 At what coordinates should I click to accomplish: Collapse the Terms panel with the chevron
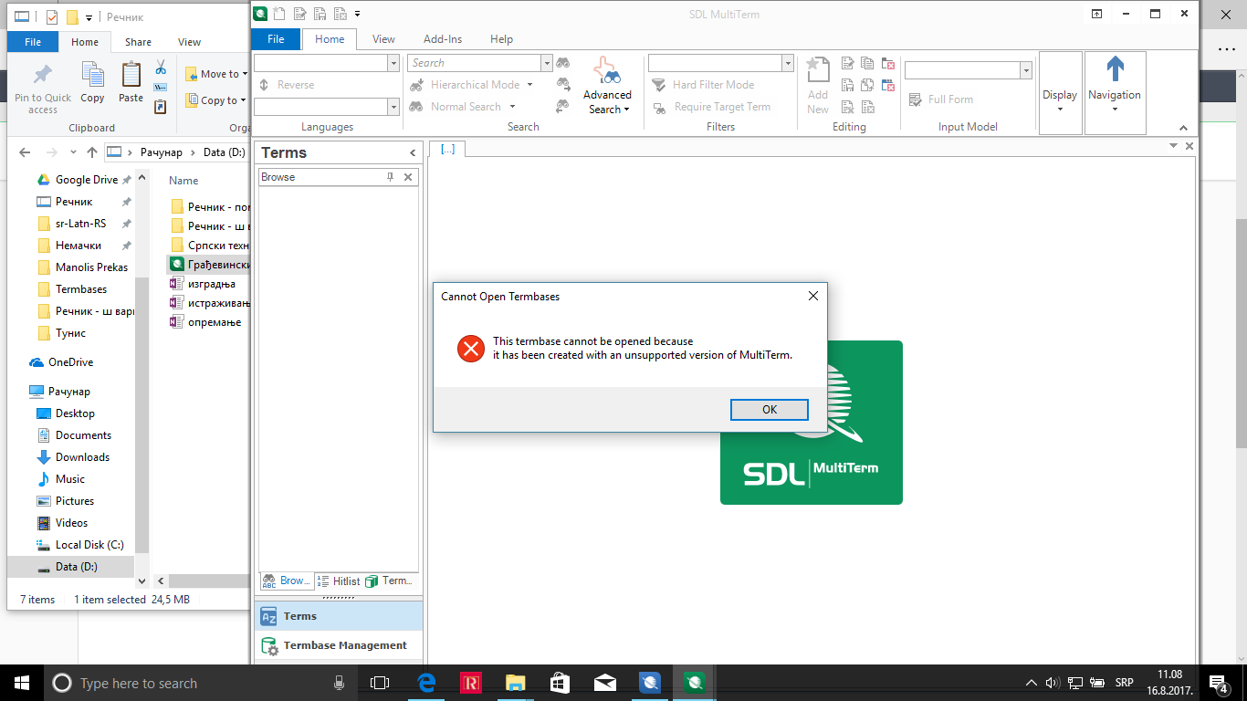[413, 152]
